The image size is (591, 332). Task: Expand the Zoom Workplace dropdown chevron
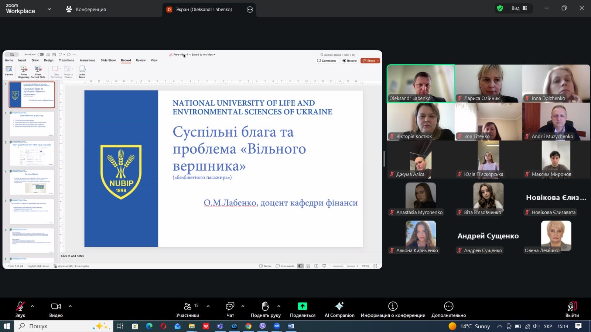(x=49, y=9)
